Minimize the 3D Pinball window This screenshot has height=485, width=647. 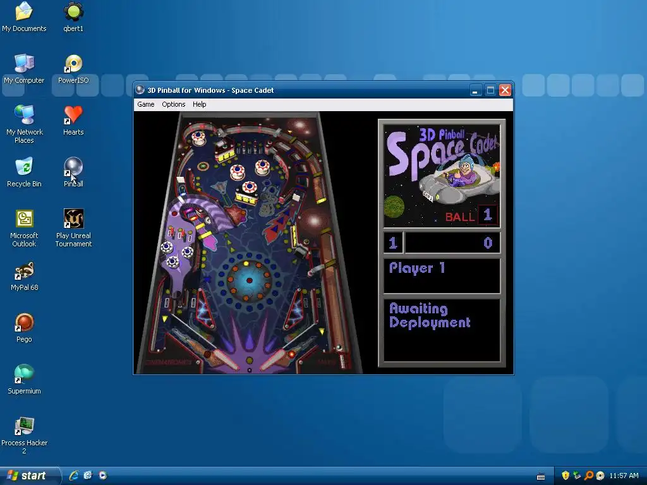pos(476,90)
